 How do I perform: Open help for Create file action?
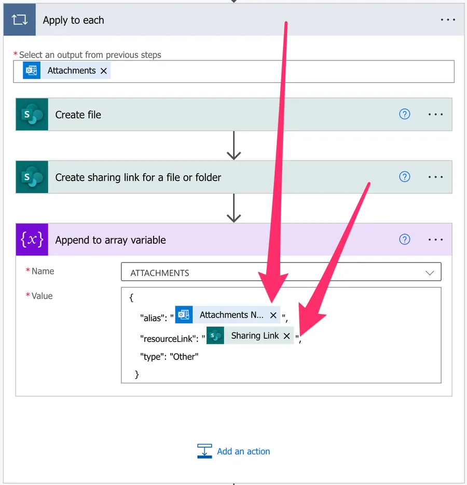coord(405,115)
